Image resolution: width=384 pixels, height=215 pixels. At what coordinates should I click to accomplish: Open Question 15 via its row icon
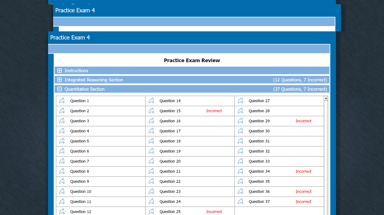(x=151, y=111)
